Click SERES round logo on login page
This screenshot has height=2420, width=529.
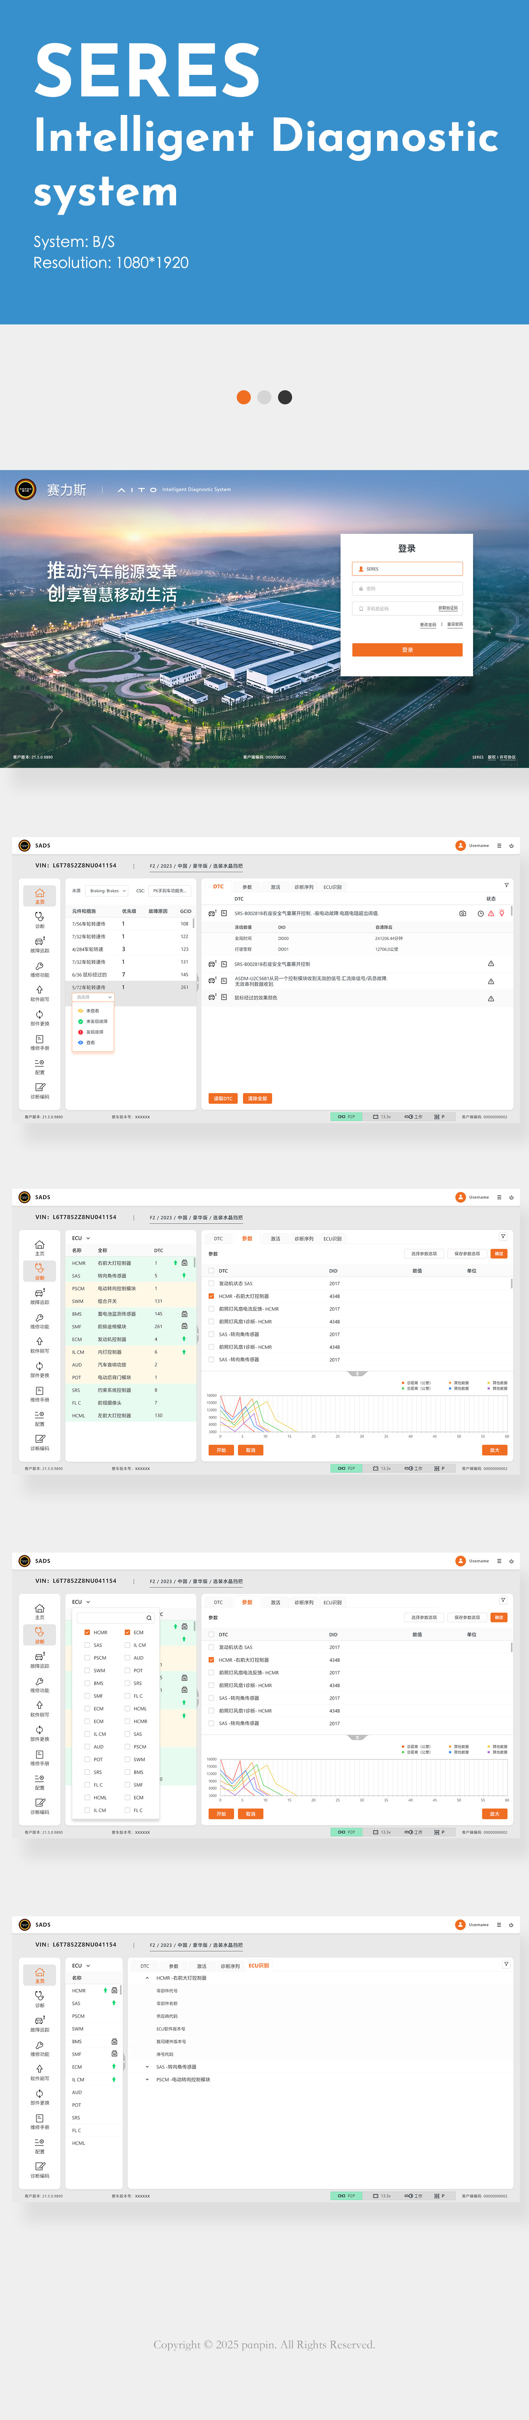click(x=25, y=489)
